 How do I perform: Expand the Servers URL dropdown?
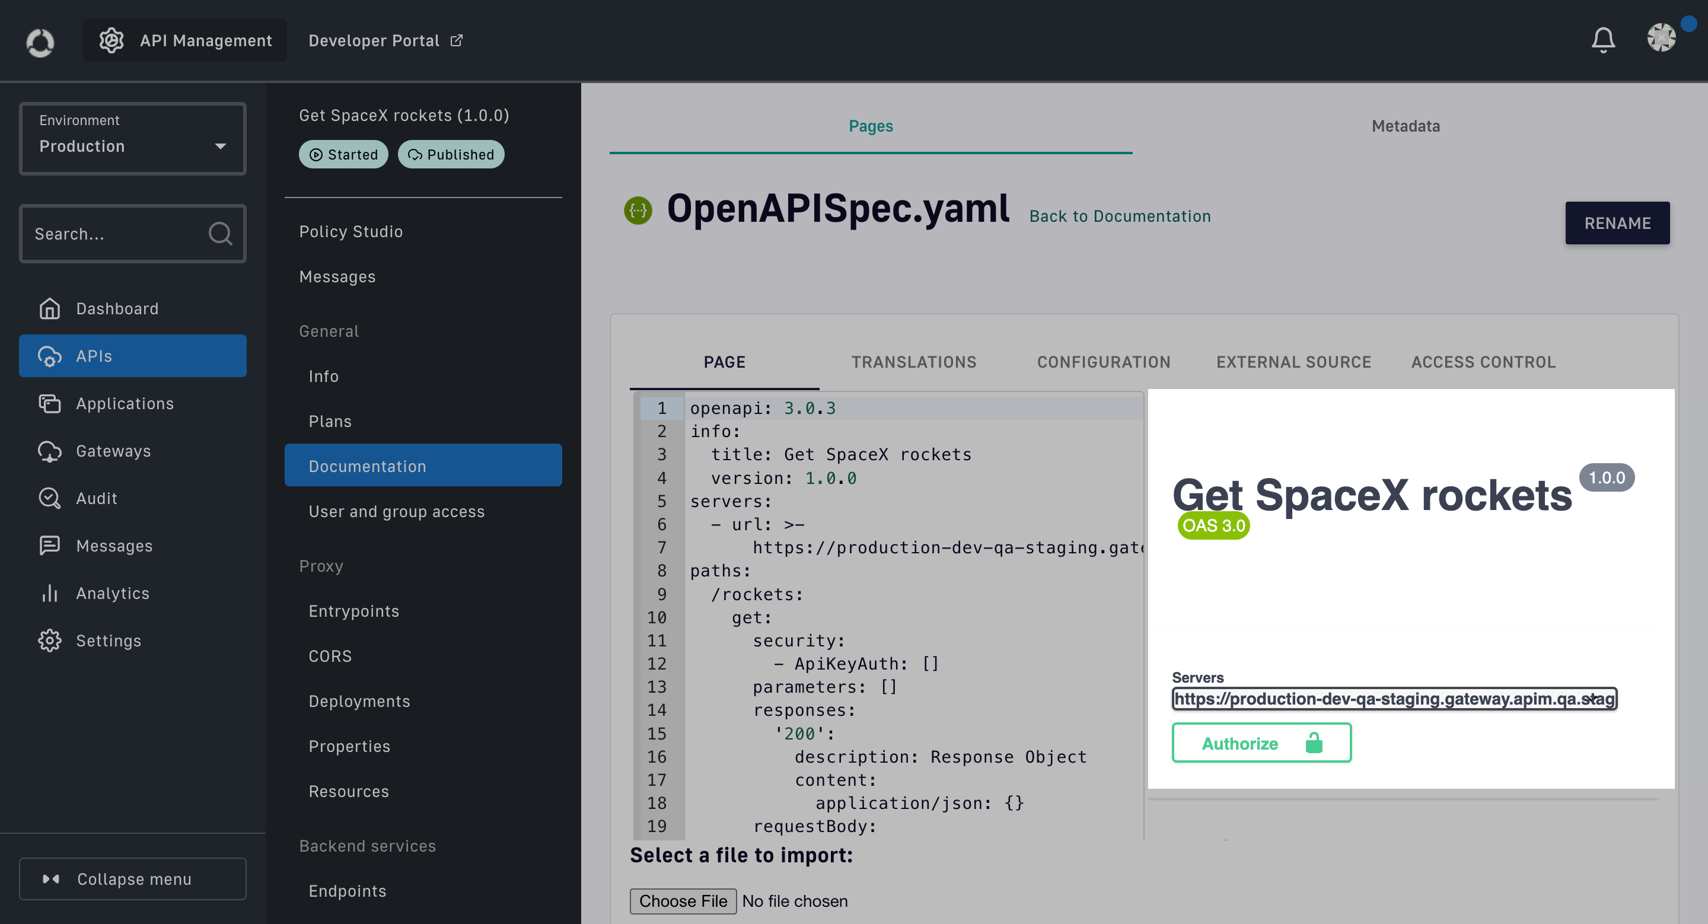coord(1394,699)
